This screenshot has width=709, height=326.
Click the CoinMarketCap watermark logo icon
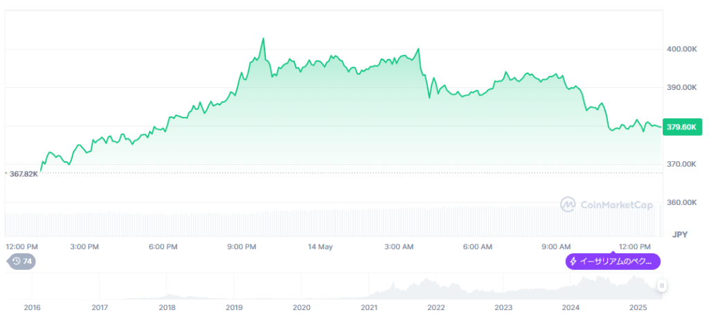tap(568, 204)
